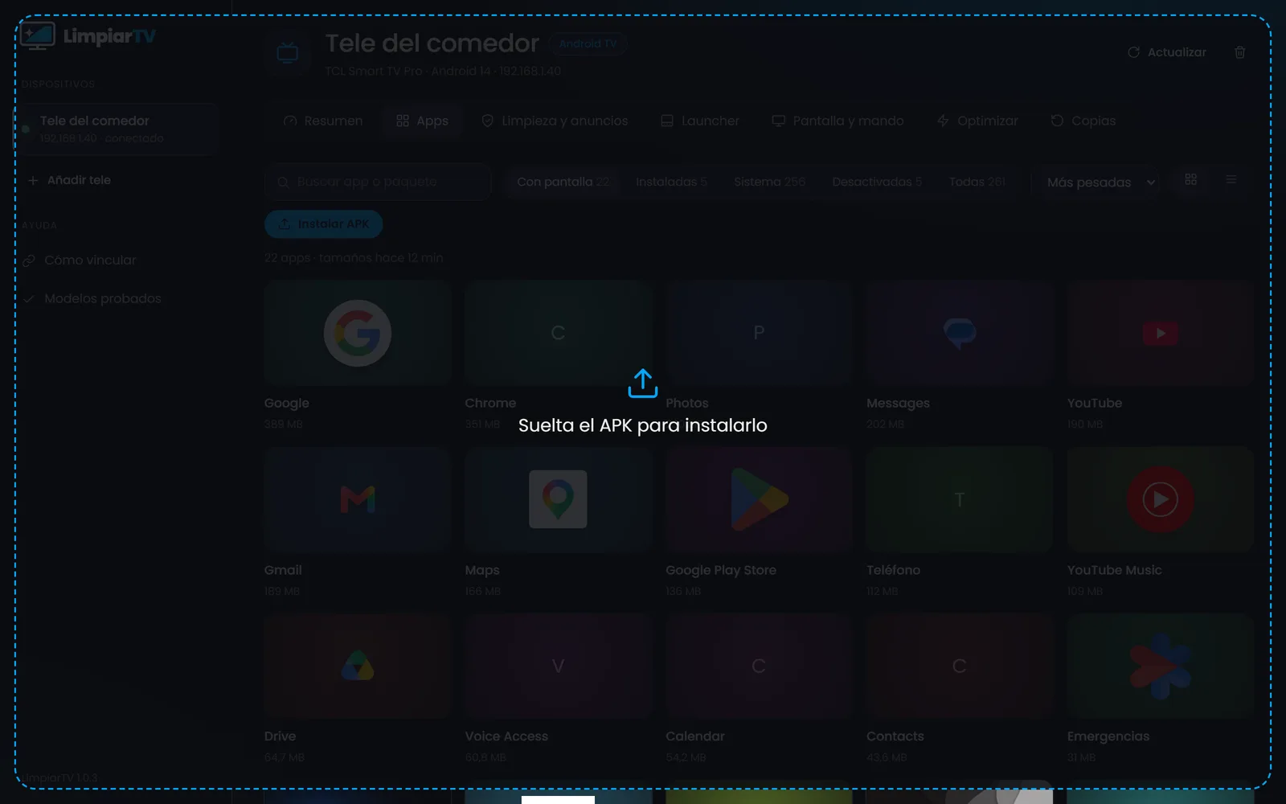1286x804 pixels.
Task: Select the Chrome app placeholder tile
Action: pyautogui.click(x=558, y=333)
